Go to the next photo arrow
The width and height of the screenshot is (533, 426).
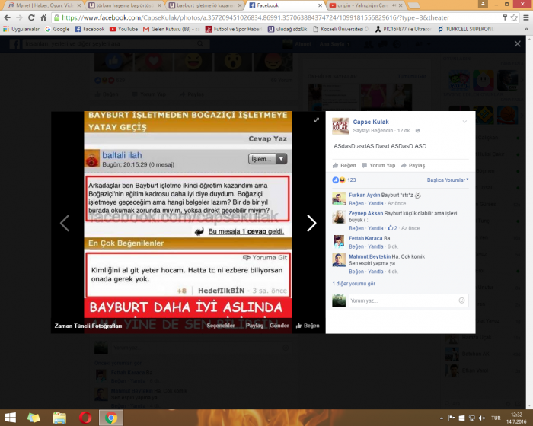(311, 223)
